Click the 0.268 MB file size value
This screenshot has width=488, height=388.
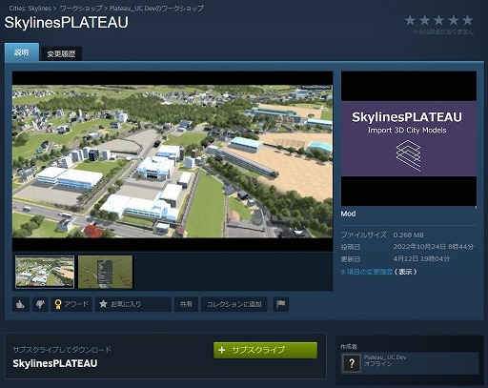tap(408, 235)
